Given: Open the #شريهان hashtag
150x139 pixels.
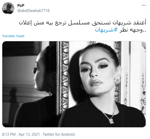Looking at the screenshot, I should [x=106, y=30].
